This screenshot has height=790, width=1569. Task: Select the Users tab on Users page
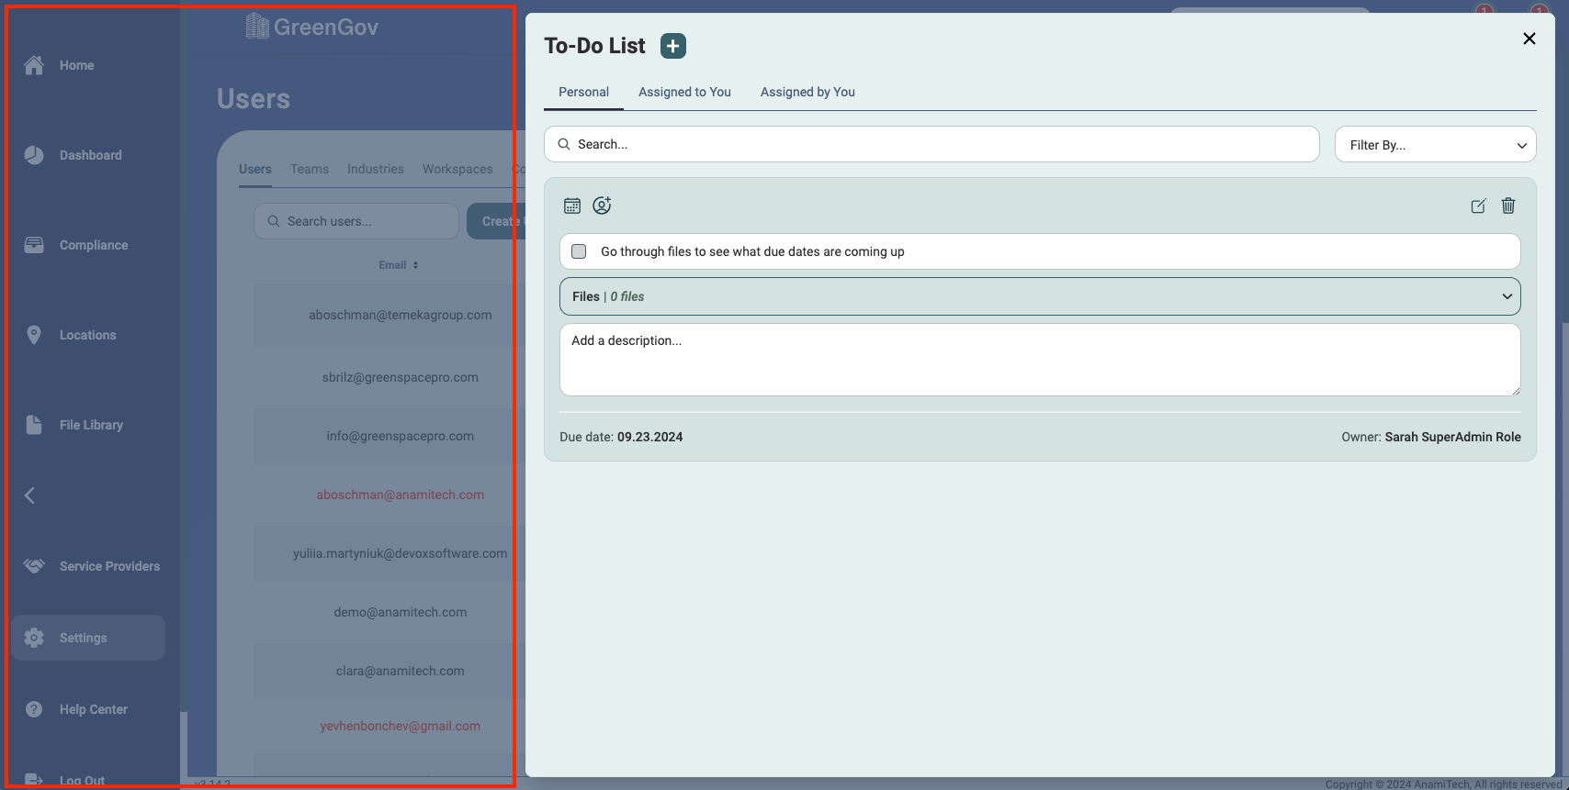coord(255,170)
